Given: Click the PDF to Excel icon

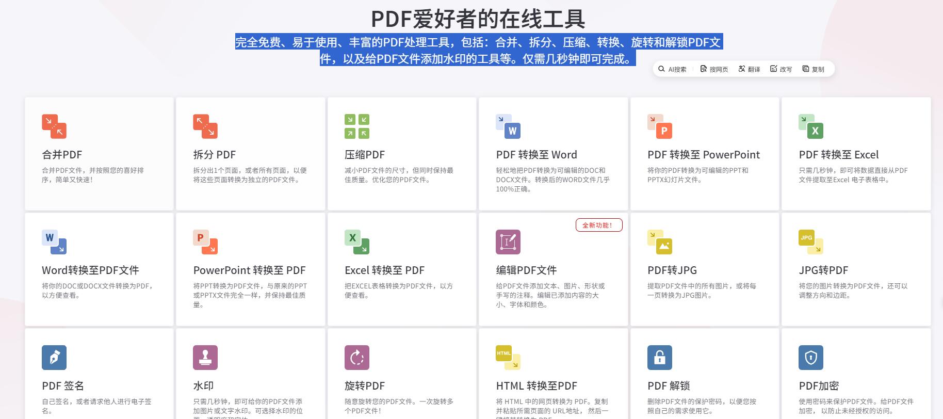Looking at the screenshot, I should click(x=811, y=126).
